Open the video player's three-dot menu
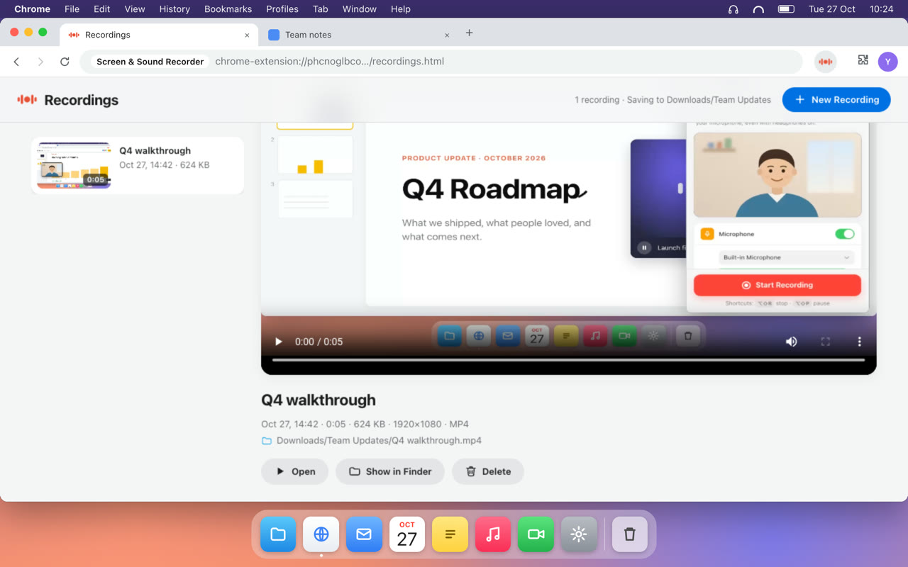The width and height of the screenshot is (908, 567). tap(859, 342)
